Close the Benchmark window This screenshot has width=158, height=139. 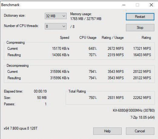click(x=151, y=5)
